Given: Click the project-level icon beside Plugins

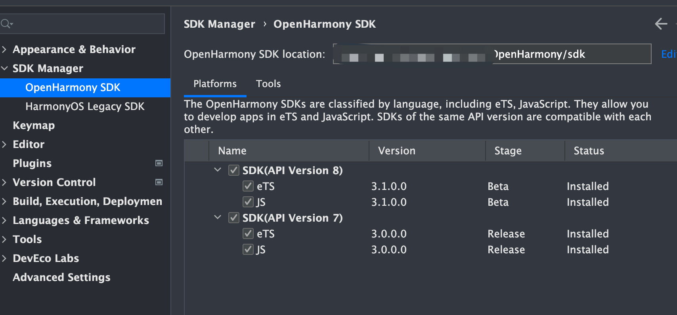Looking at the screenshot, I should 159,163.
